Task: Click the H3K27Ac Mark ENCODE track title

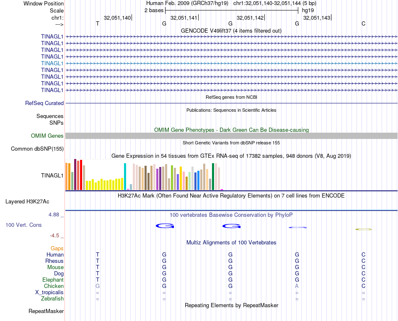Action: [231, 196]
